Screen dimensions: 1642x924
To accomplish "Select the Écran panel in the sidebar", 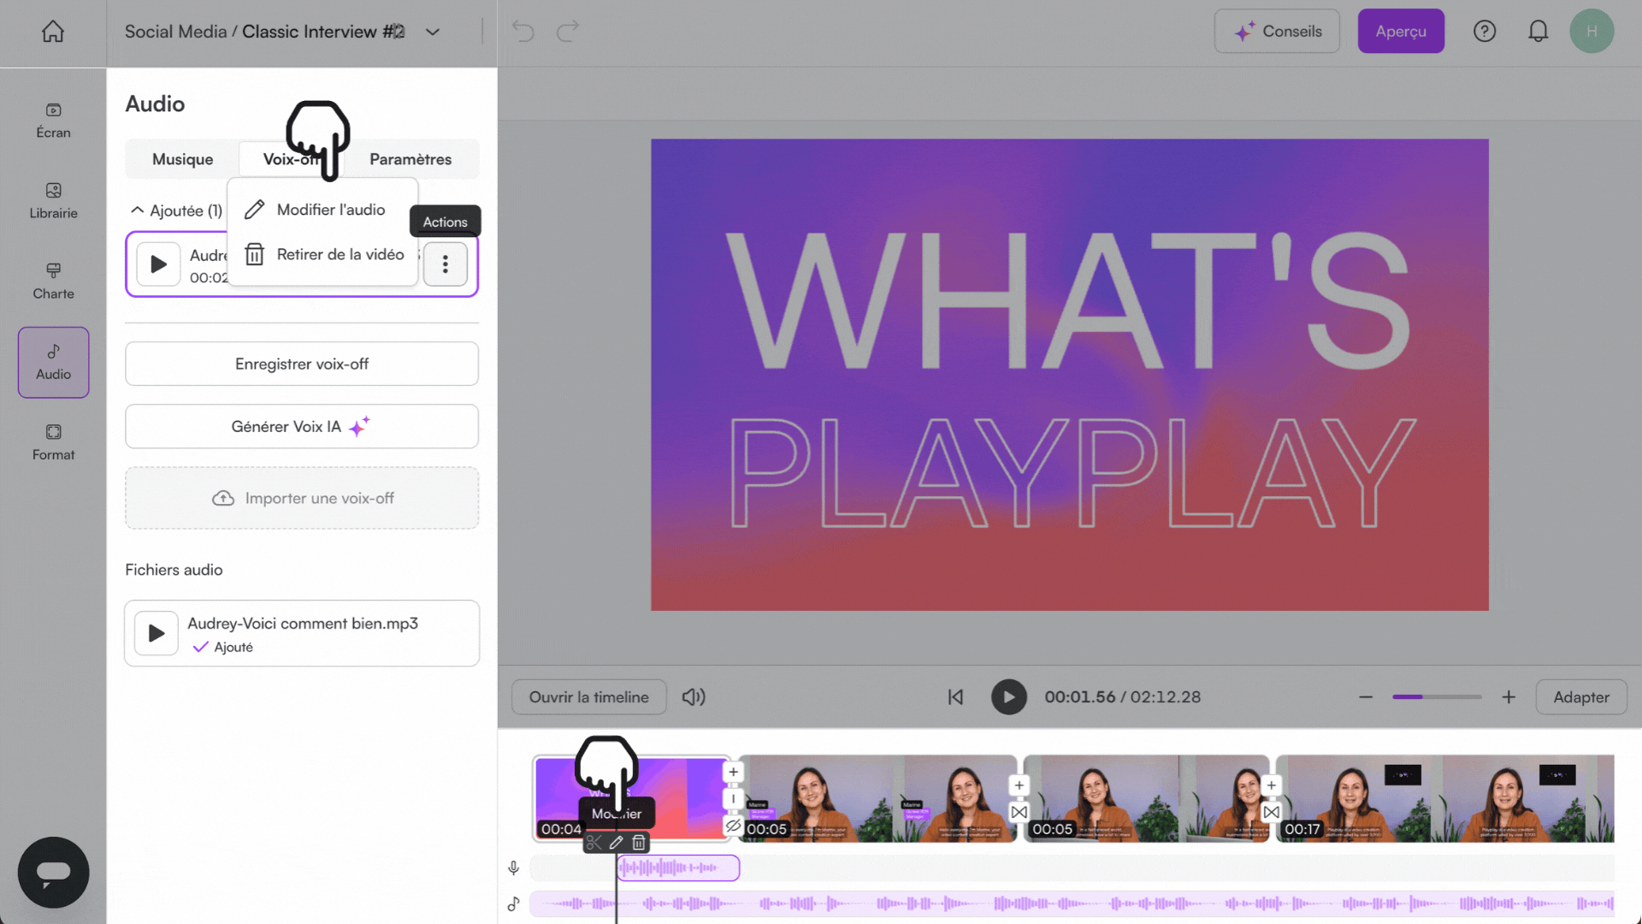I will point(53,120).
